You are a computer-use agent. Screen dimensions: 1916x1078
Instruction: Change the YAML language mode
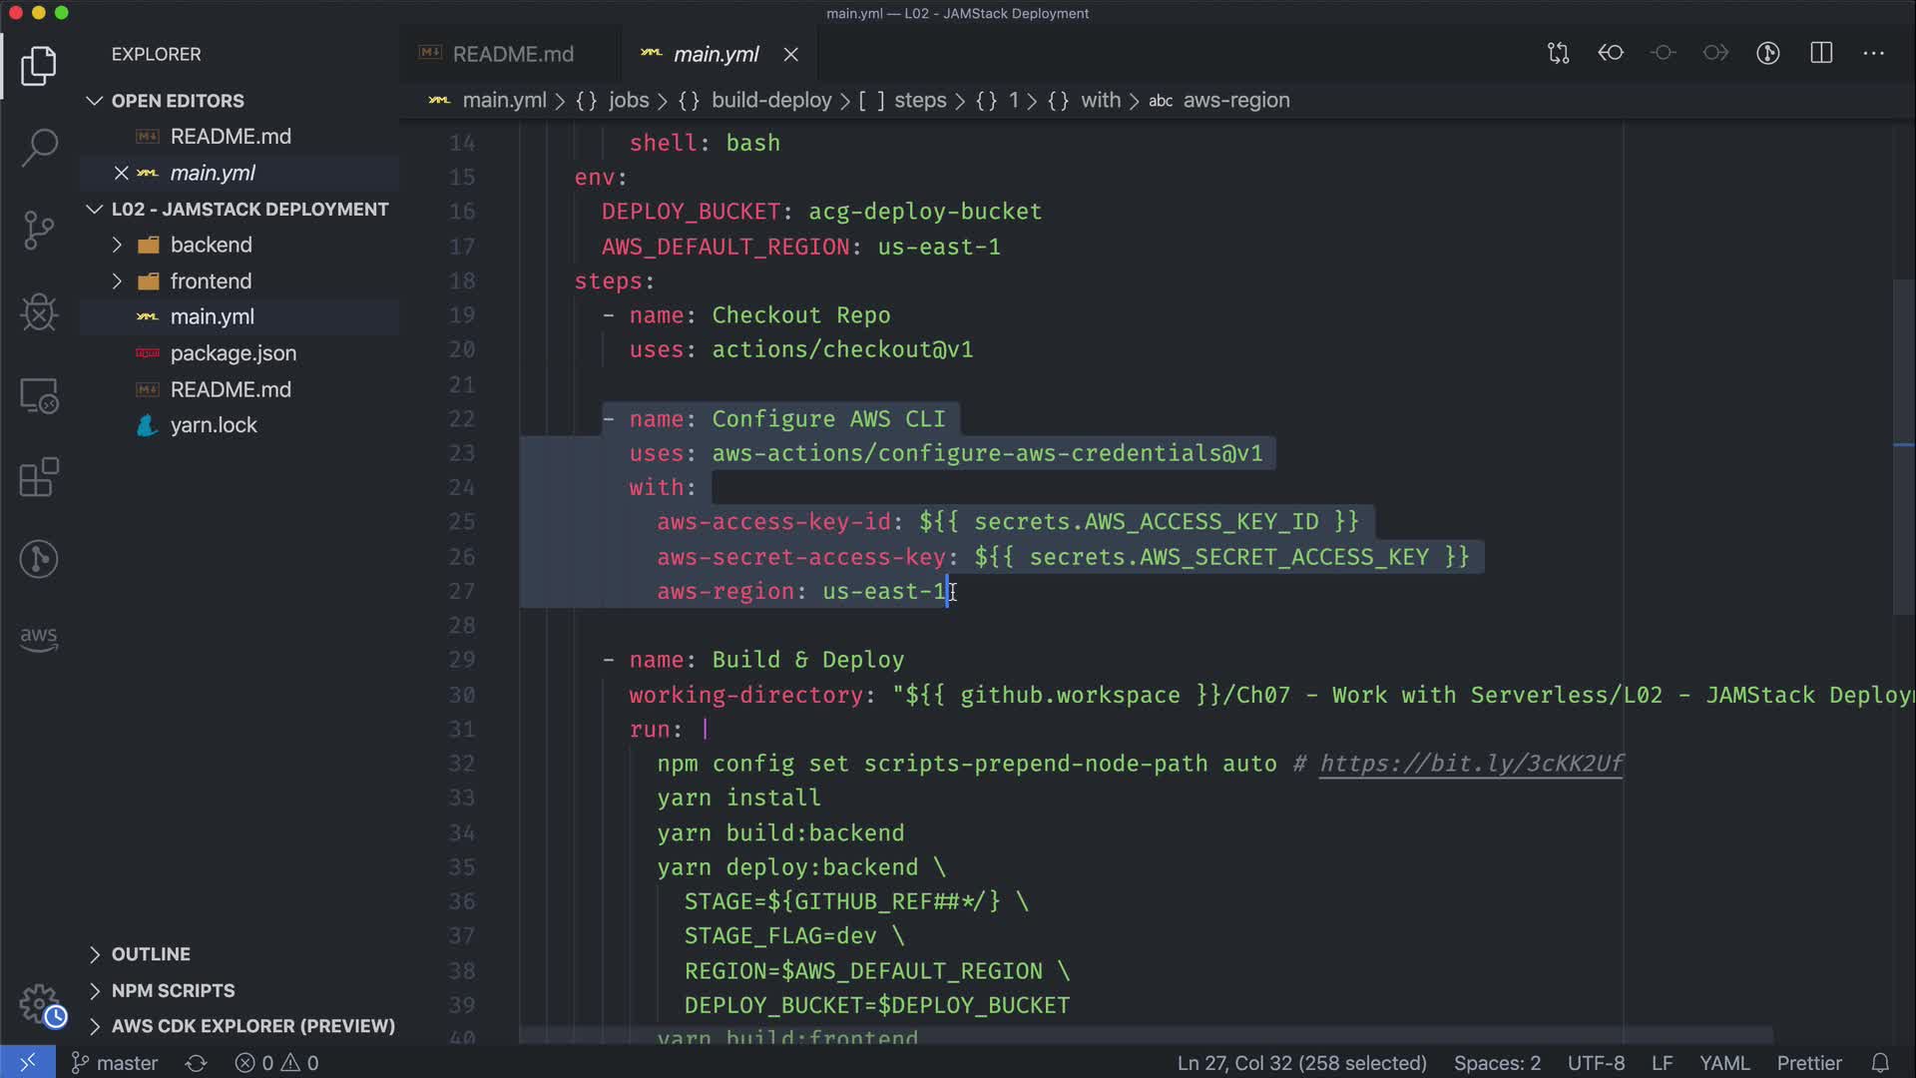point(1723,1063)
